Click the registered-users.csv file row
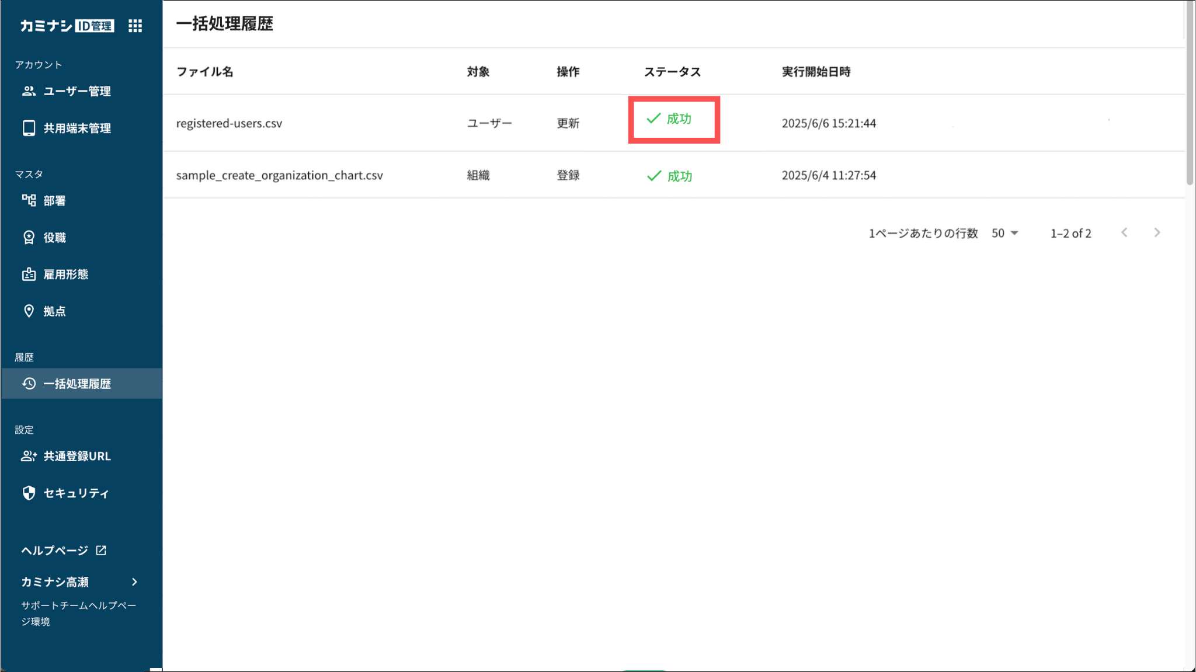The width and height of the screenshot is (1196, 672). tap(229, 123)
